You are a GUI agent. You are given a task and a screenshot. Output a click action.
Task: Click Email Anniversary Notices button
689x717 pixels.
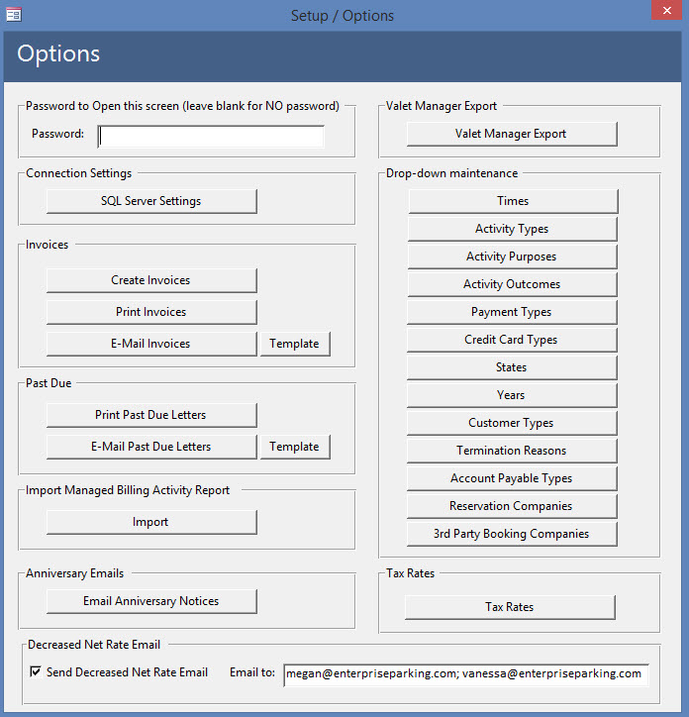pos(151,601)
